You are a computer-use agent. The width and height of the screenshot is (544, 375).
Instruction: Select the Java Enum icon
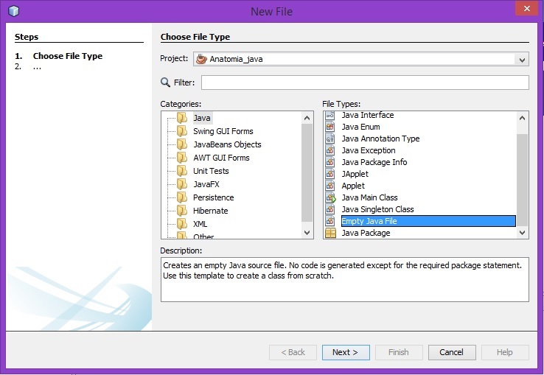330,127
